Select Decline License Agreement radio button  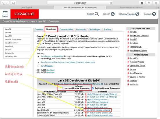coord(92,88)
